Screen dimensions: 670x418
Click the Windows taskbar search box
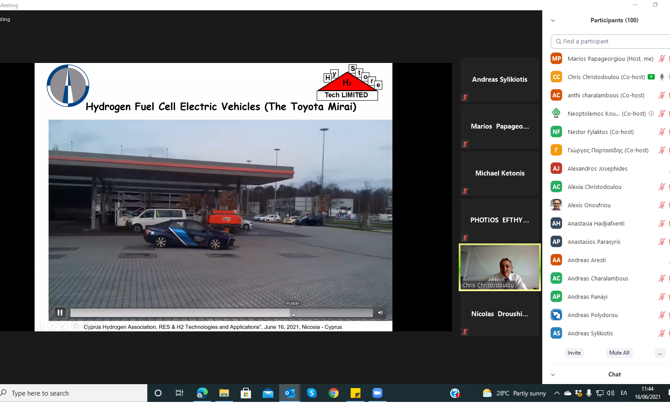[x=73, y=393]
